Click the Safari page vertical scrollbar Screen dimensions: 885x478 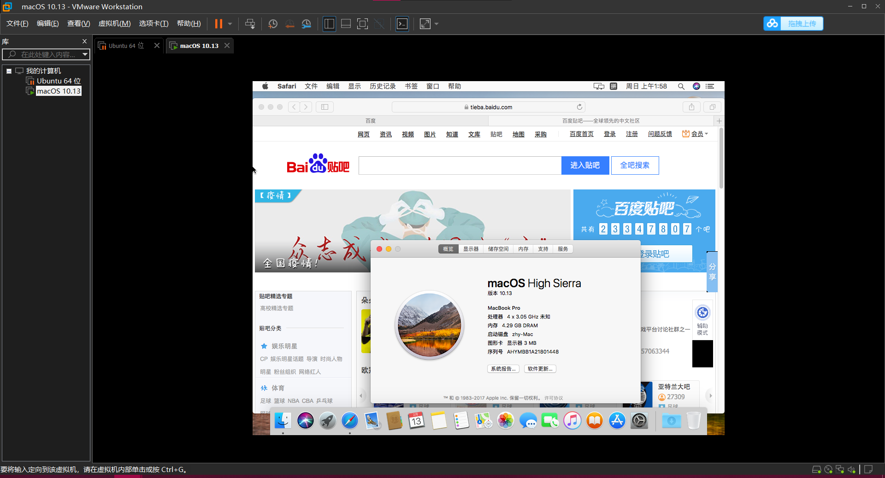click(x=721, y=159)
